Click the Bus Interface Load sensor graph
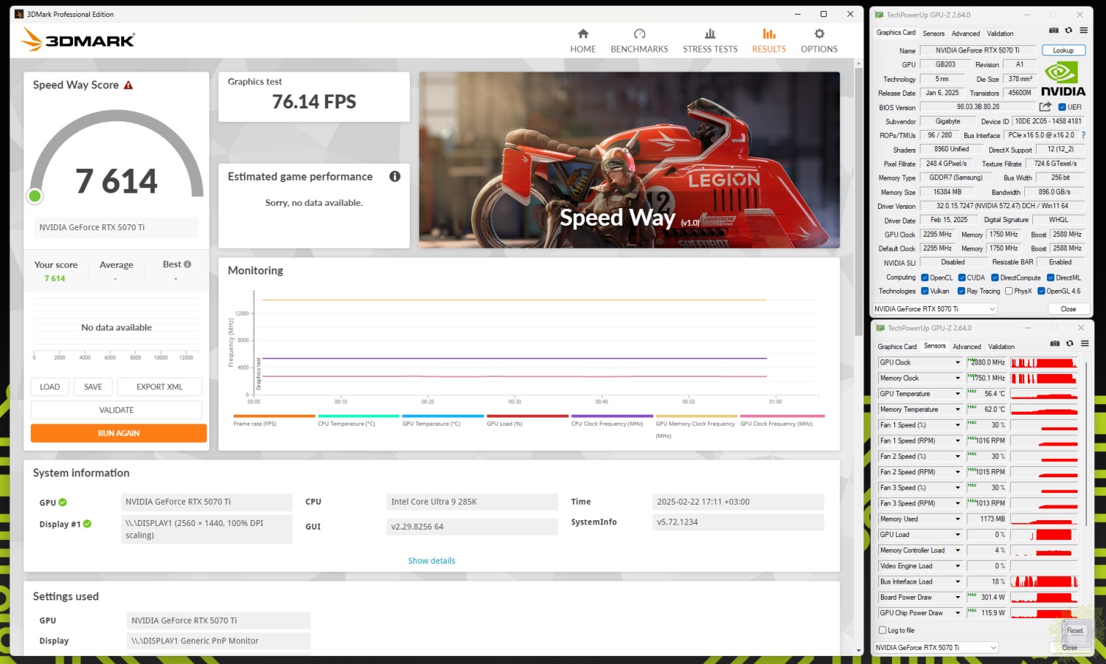 tap(1044, 581)
